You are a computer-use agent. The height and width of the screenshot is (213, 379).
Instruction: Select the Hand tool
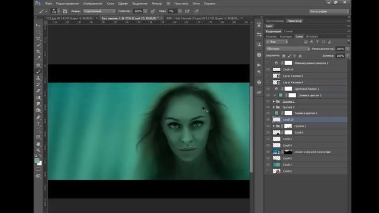pyautogui.click(x=38, y=144)
